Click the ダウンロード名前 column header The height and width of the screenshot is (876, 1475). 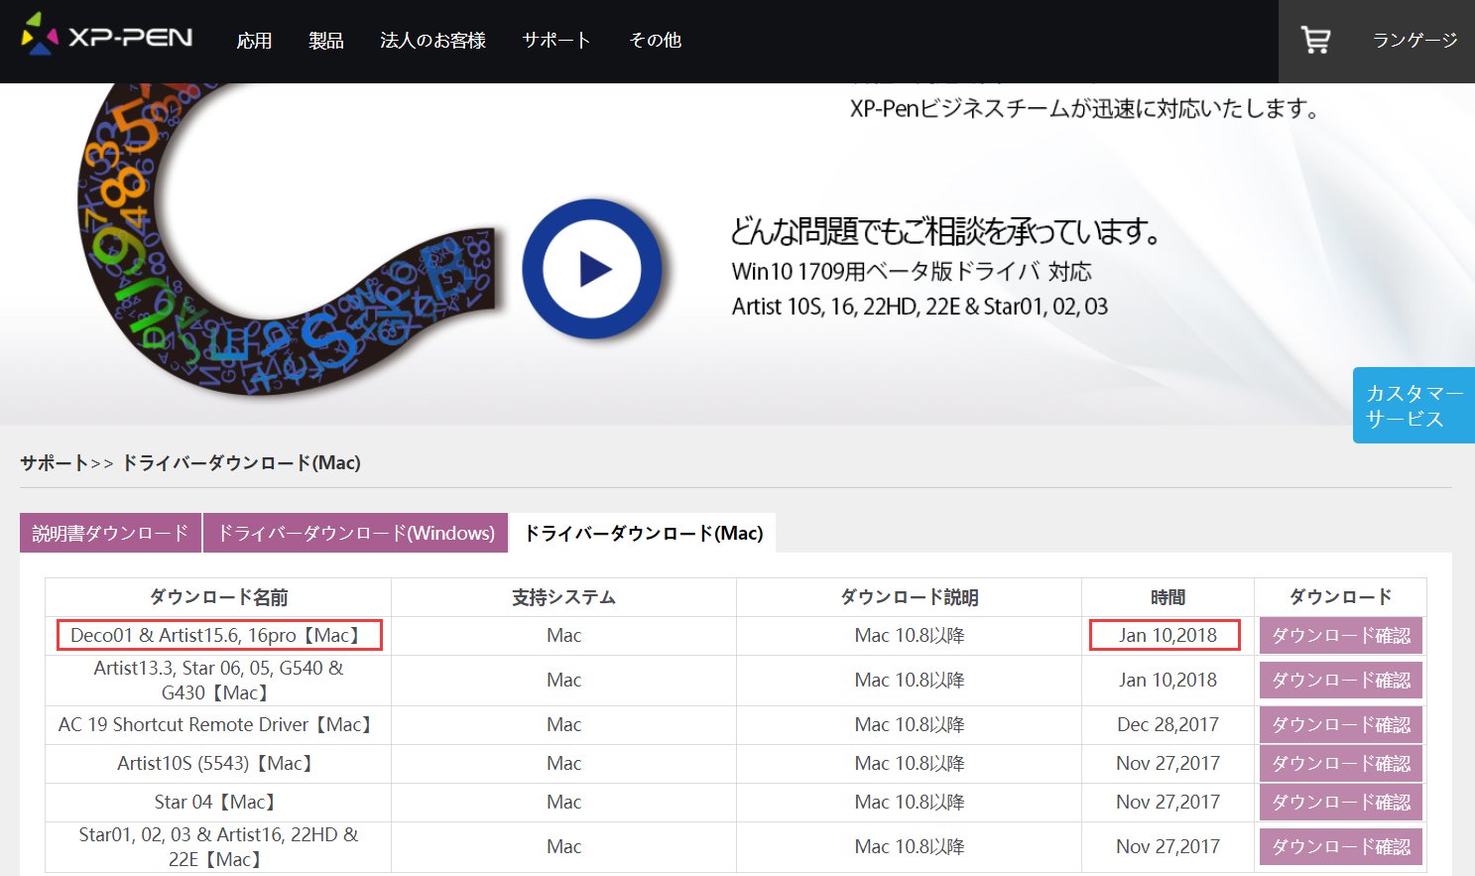click(x=218, y=597)
